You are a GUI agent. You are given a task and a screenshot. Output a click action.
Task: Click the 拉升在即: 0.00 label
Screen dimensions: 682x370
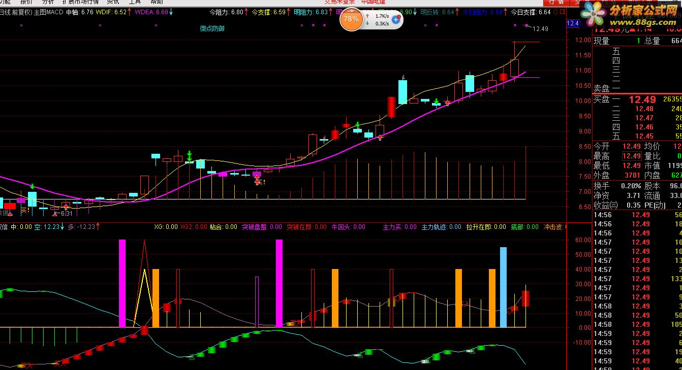pos(486,227)
